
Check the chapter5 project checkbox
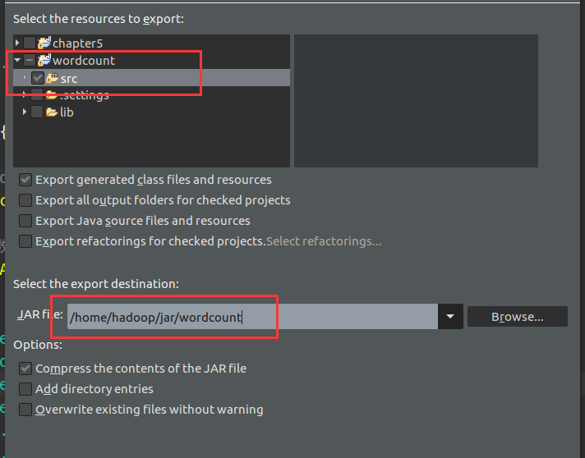(x=30, y=43)
